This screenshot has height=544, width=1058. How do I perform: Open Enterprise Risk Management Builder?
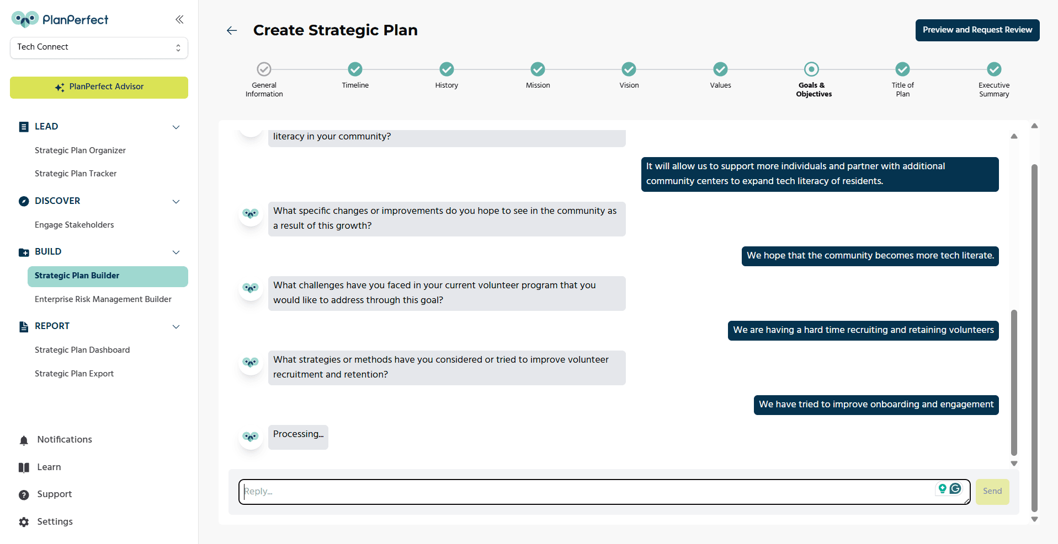[x=103, y=299]
